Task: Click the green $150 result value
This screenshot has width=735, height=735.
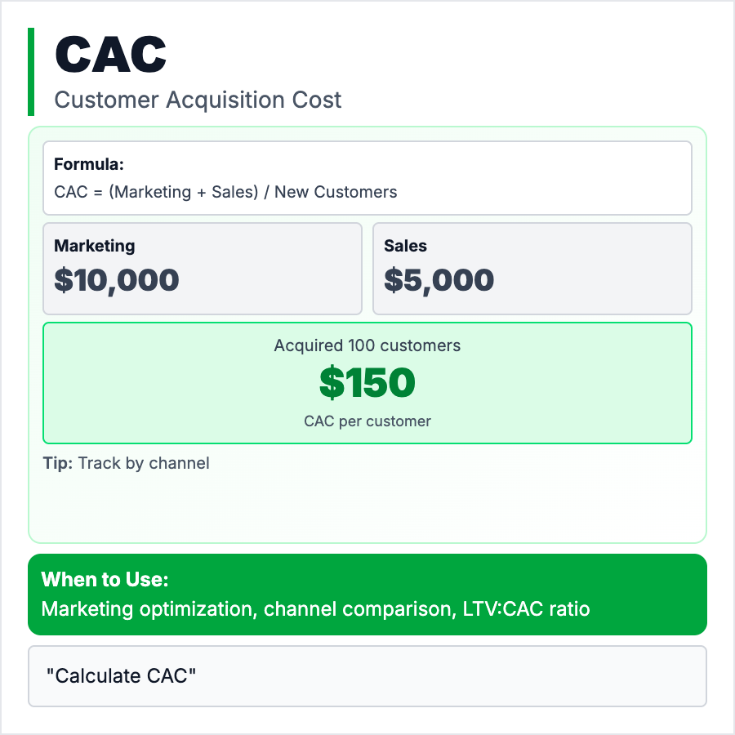Action: [x=367, y=383]
